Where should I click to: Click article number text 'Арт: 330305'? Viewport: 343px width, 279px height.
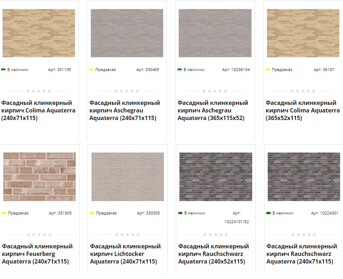[148, 213]
